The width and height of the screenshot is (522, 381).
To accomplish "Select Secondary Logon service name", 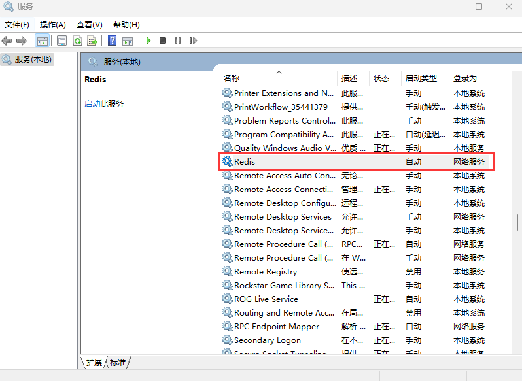I will coord(268,340).
